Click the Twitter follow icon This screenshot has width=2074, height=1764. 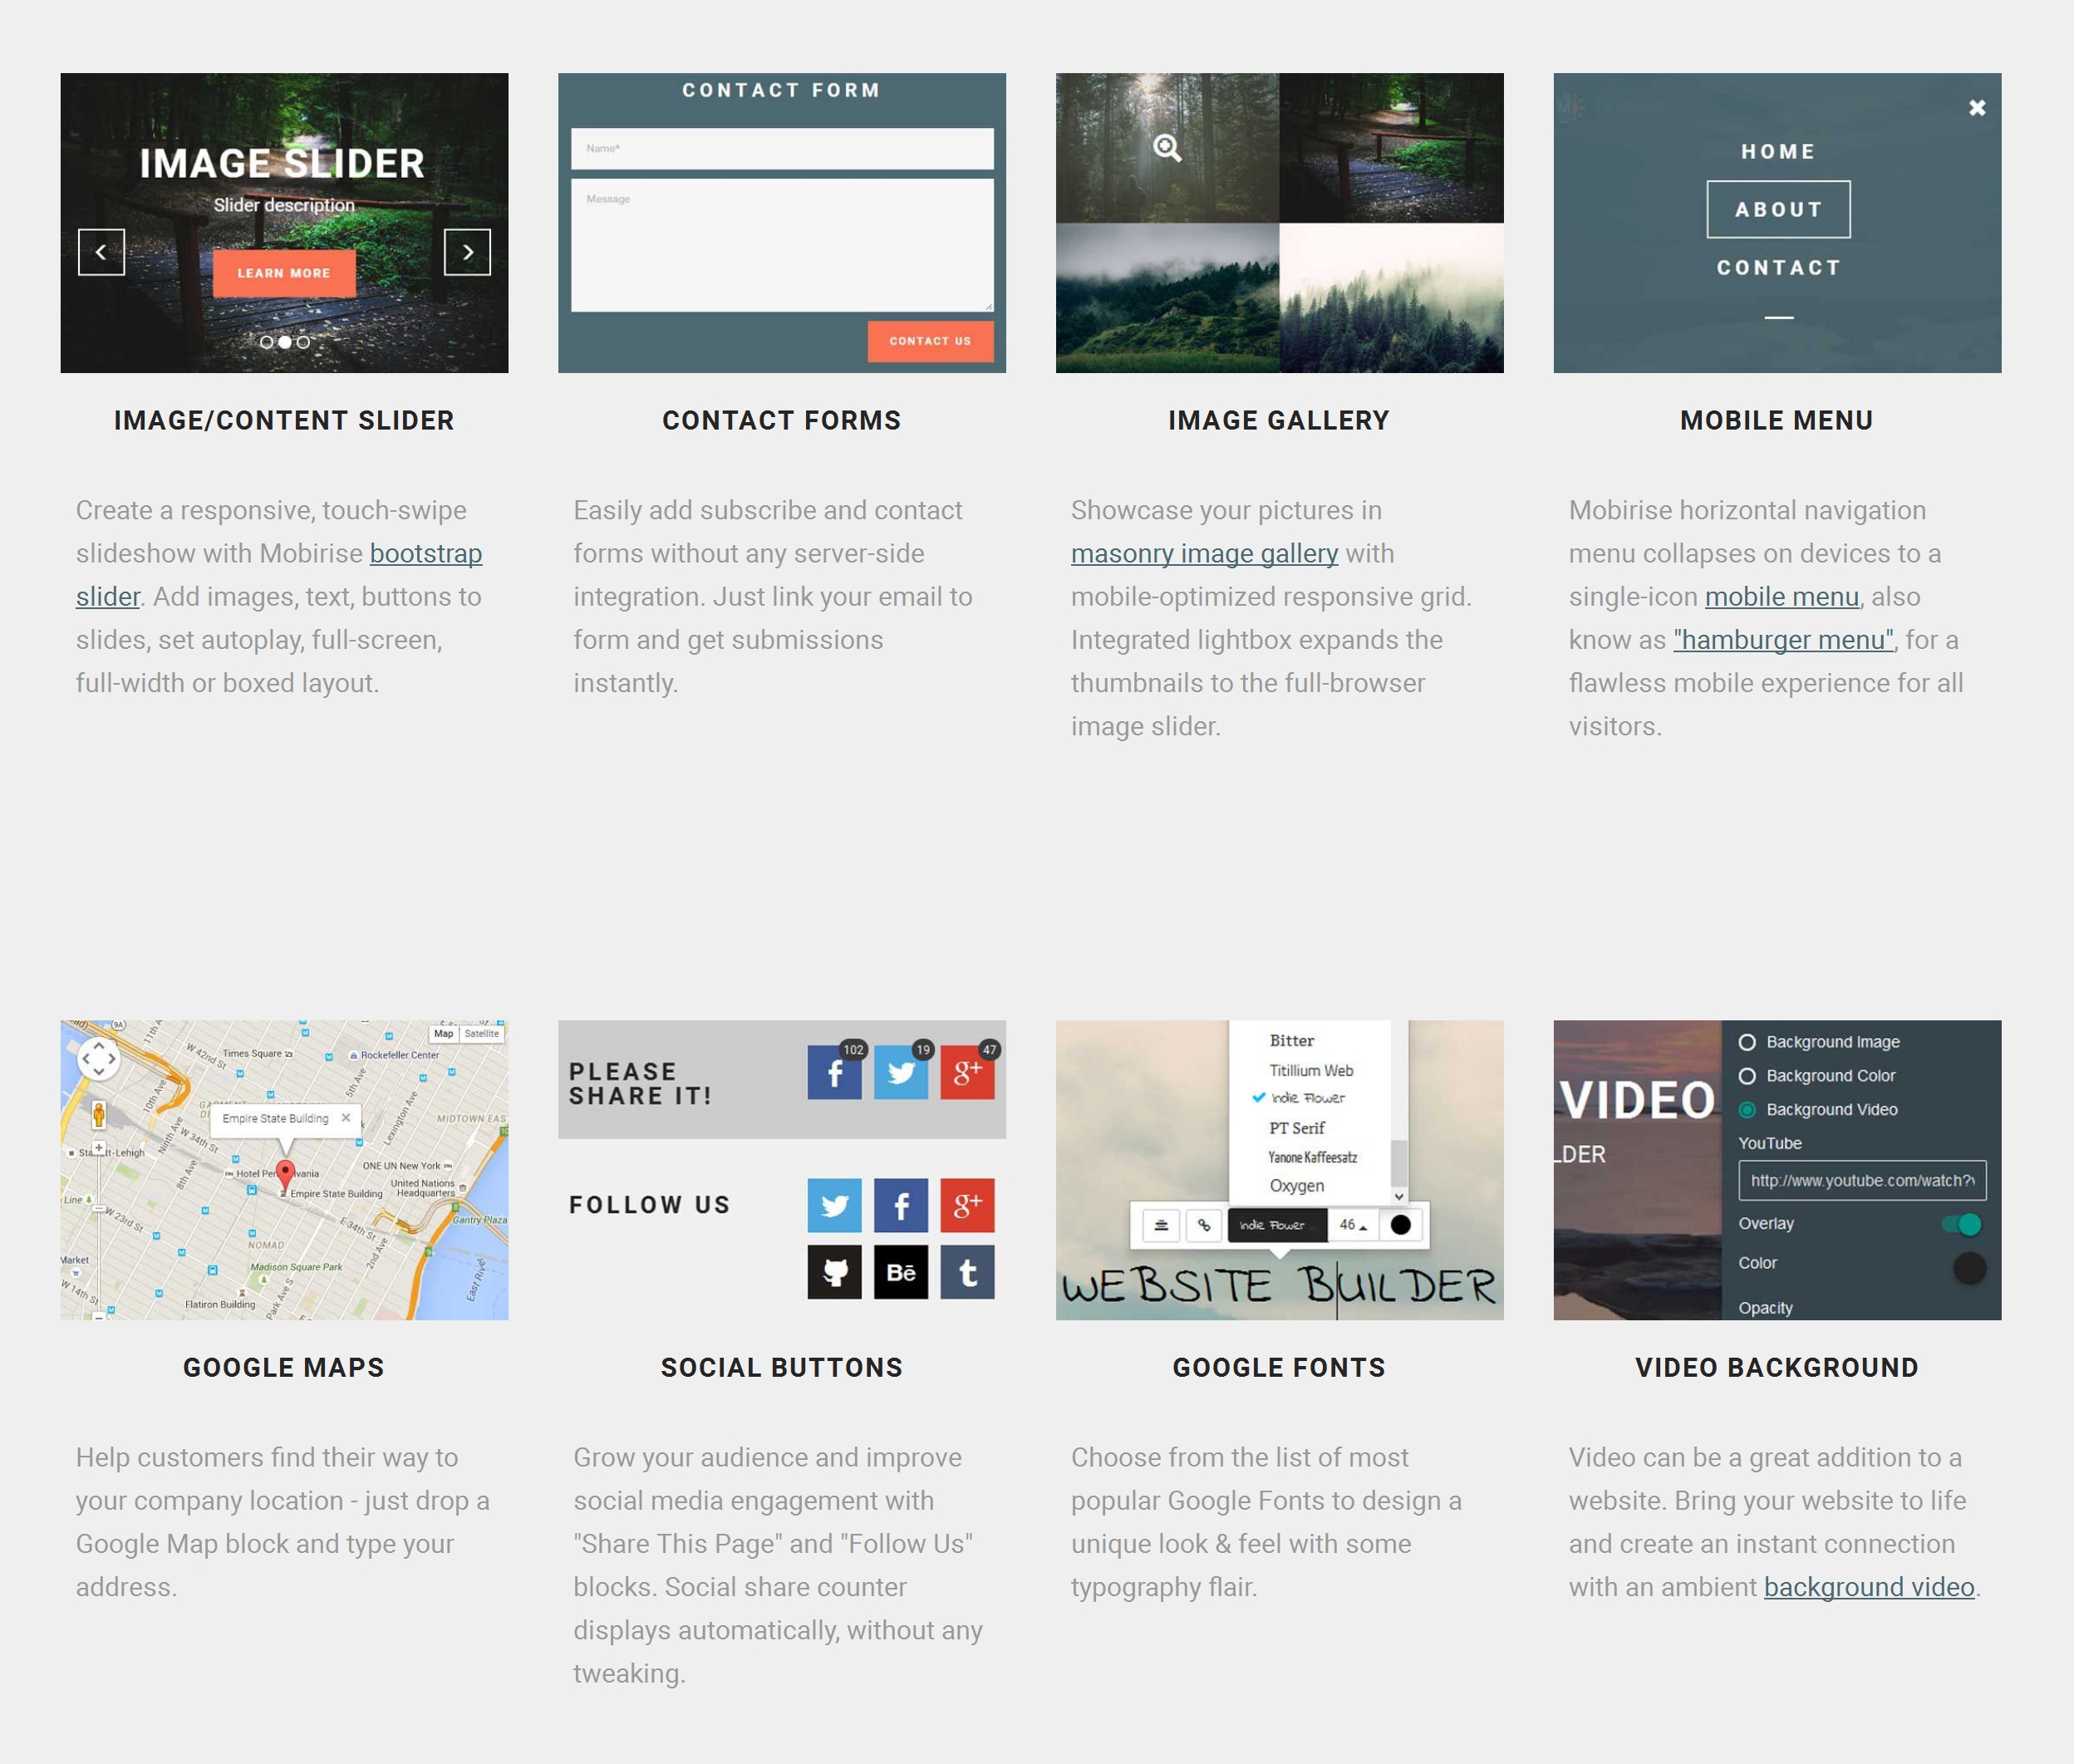click(x=837, y=1204)
